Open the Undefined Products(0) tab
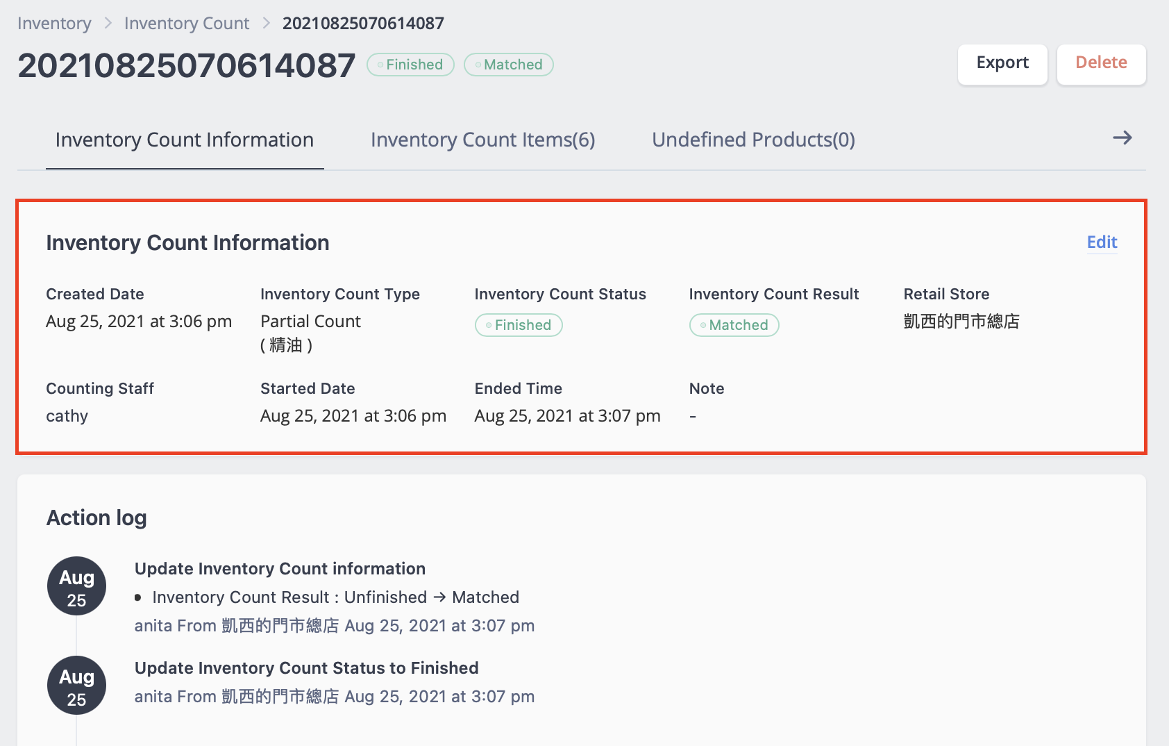This screenshot has width=1169, height=746. pyautogui.click(x=753, y=140)
